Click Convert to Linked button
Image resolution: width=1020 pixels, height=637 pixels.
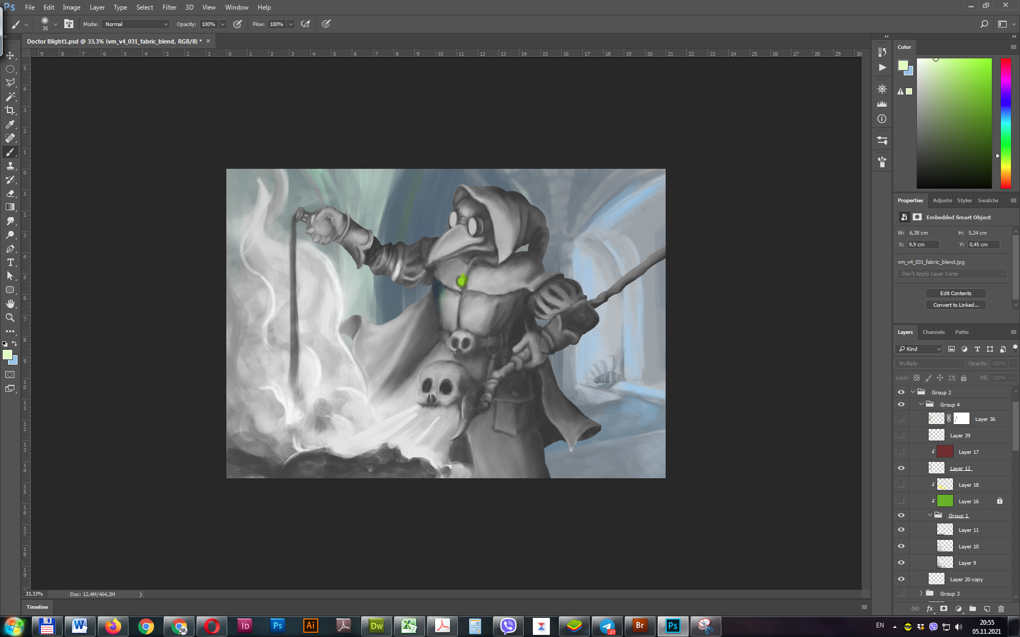pos(956,305)
